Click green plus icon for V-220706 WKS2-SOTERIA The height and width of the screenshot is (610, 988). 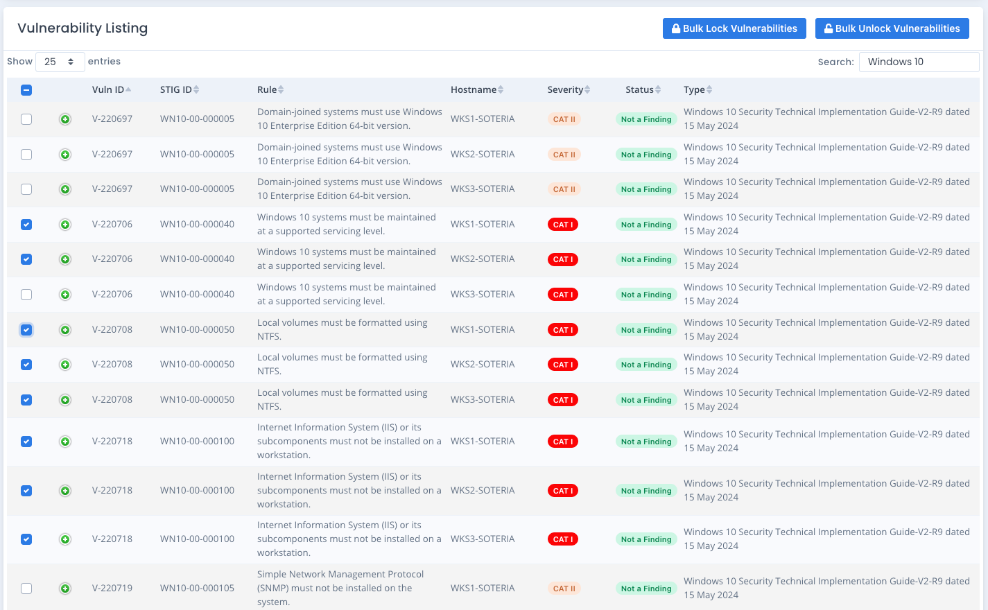[65, 259]
